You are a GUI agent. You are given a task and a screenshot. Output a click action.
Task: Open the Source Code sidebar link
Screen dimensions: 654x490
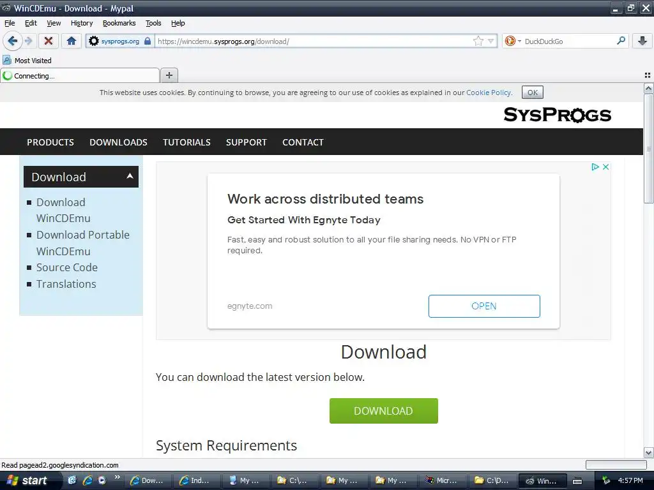pos(66,267)
